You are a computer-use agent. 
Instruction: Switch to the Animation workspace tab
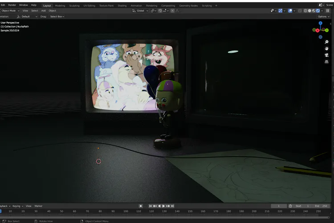(136, 6)
